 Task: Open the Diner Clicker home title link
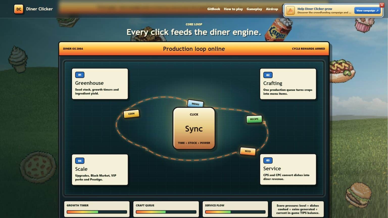[x=39, y=9]
